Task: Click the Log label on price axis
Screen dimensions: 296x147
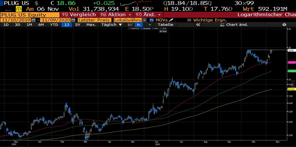Action: tap(293, 84)
